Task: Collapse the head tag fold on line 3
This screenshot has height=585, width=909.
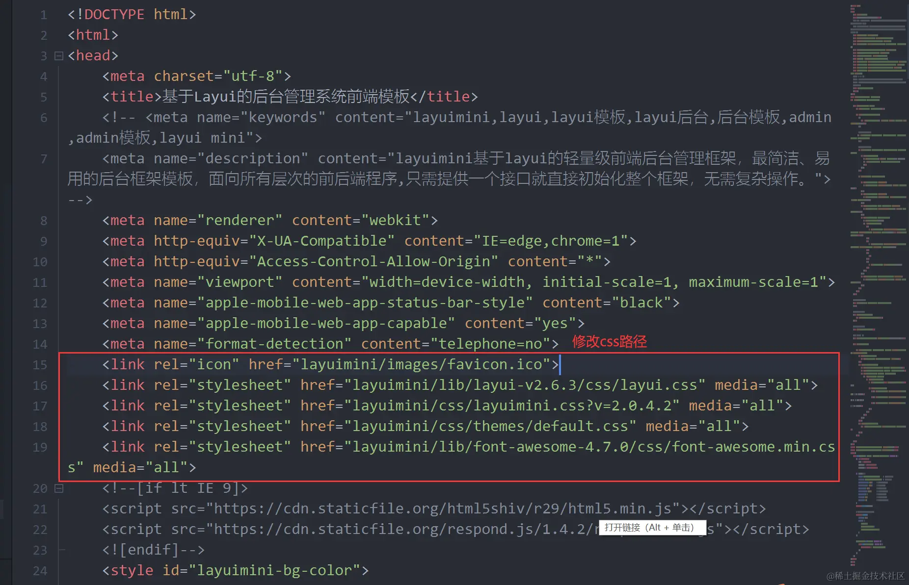Action: click(59, 56)
